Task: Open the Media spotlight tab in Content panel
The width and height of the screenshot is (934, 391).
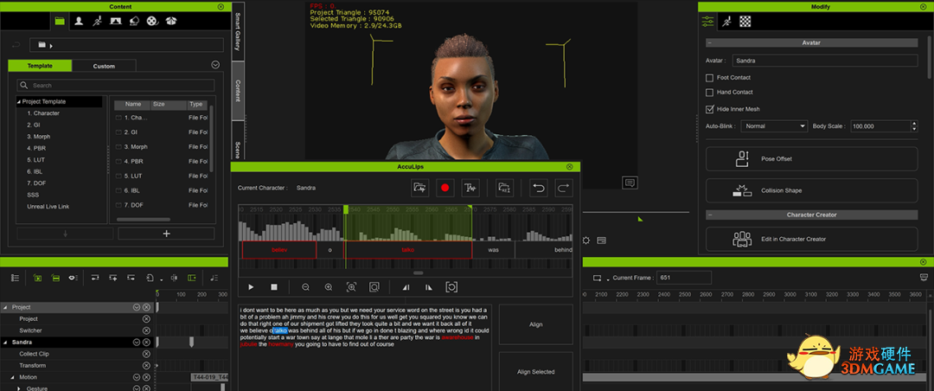Action: click(135, 21)
